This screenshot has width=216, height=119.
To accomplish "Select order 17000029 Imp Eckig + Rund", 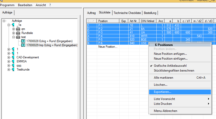I will [x=52, y=45].
